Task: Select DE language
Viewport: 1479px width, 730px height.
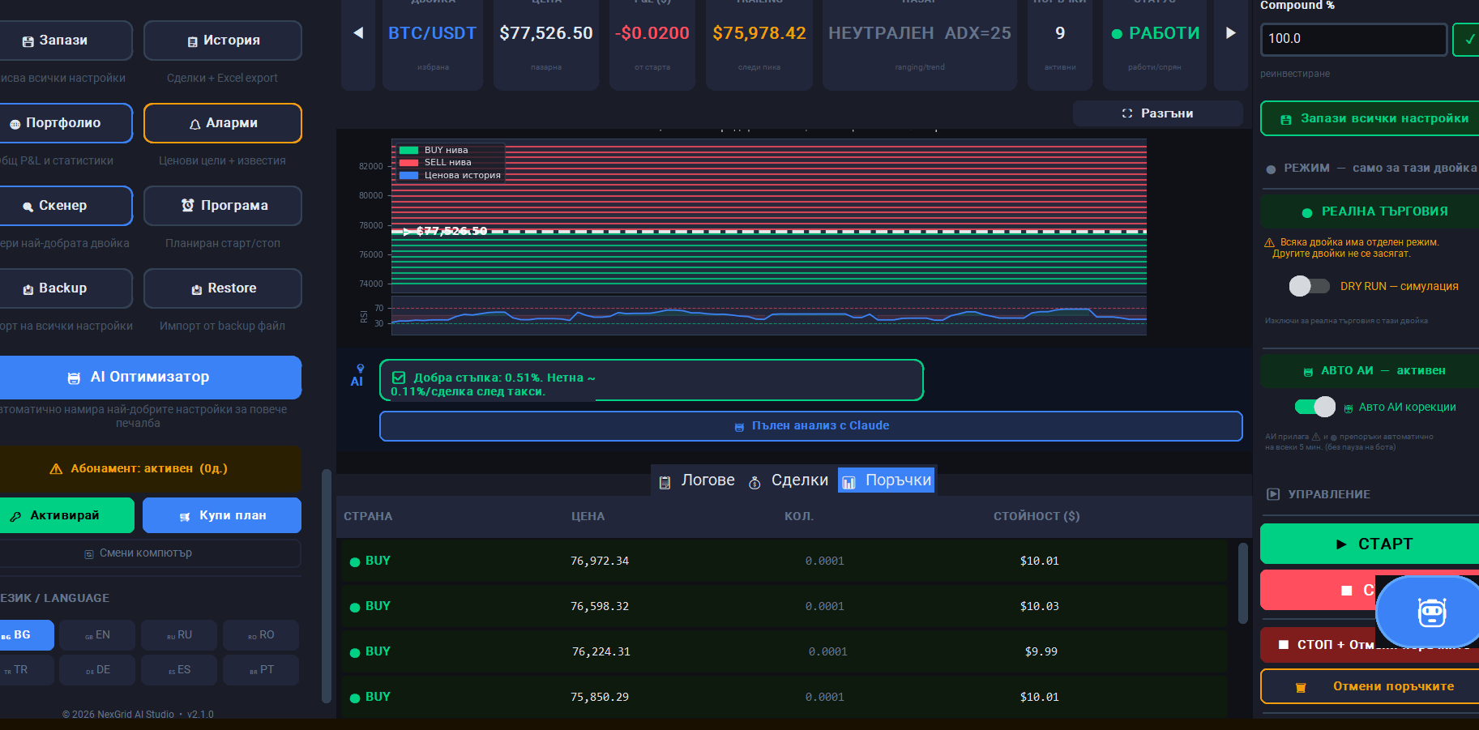Action: pos(97,670)
